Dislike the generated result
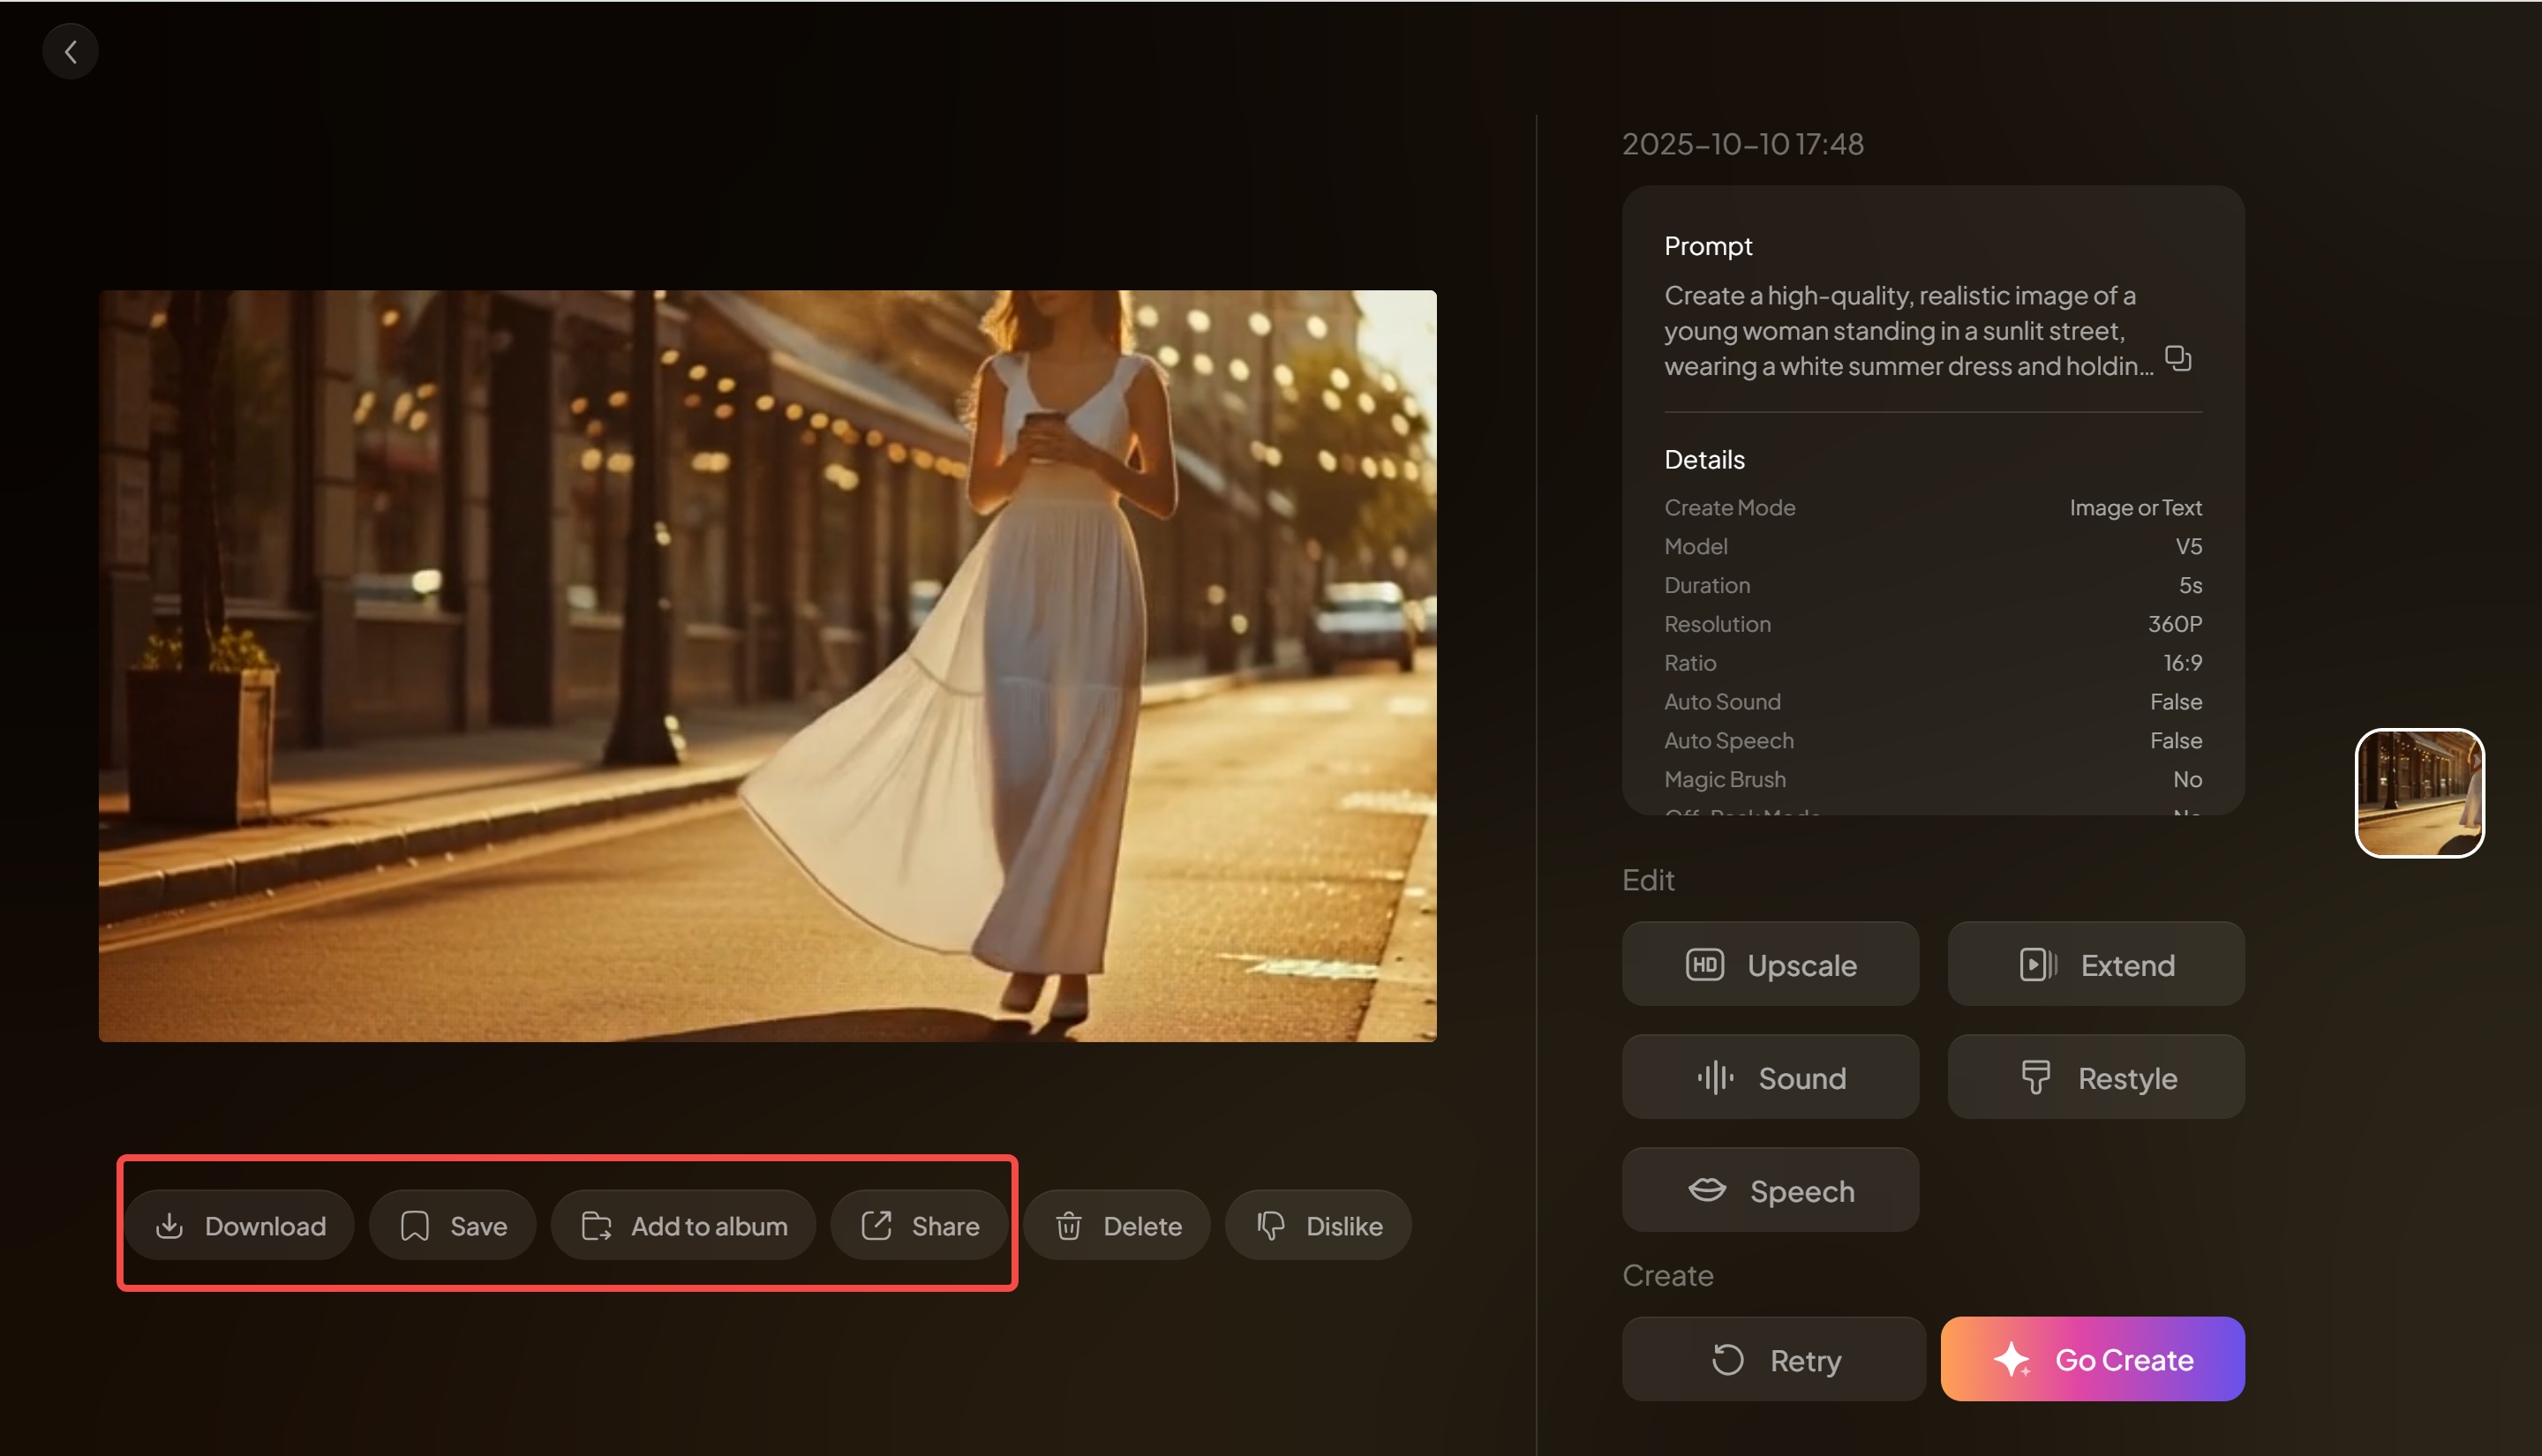The image size is (2542, 1456). click(1318, 1225)
